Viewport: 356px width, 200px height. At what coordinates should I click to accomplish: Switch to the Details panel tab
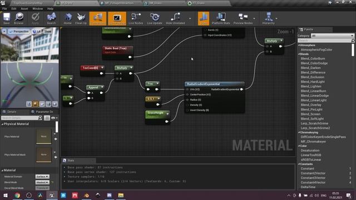tap(11, 112)
